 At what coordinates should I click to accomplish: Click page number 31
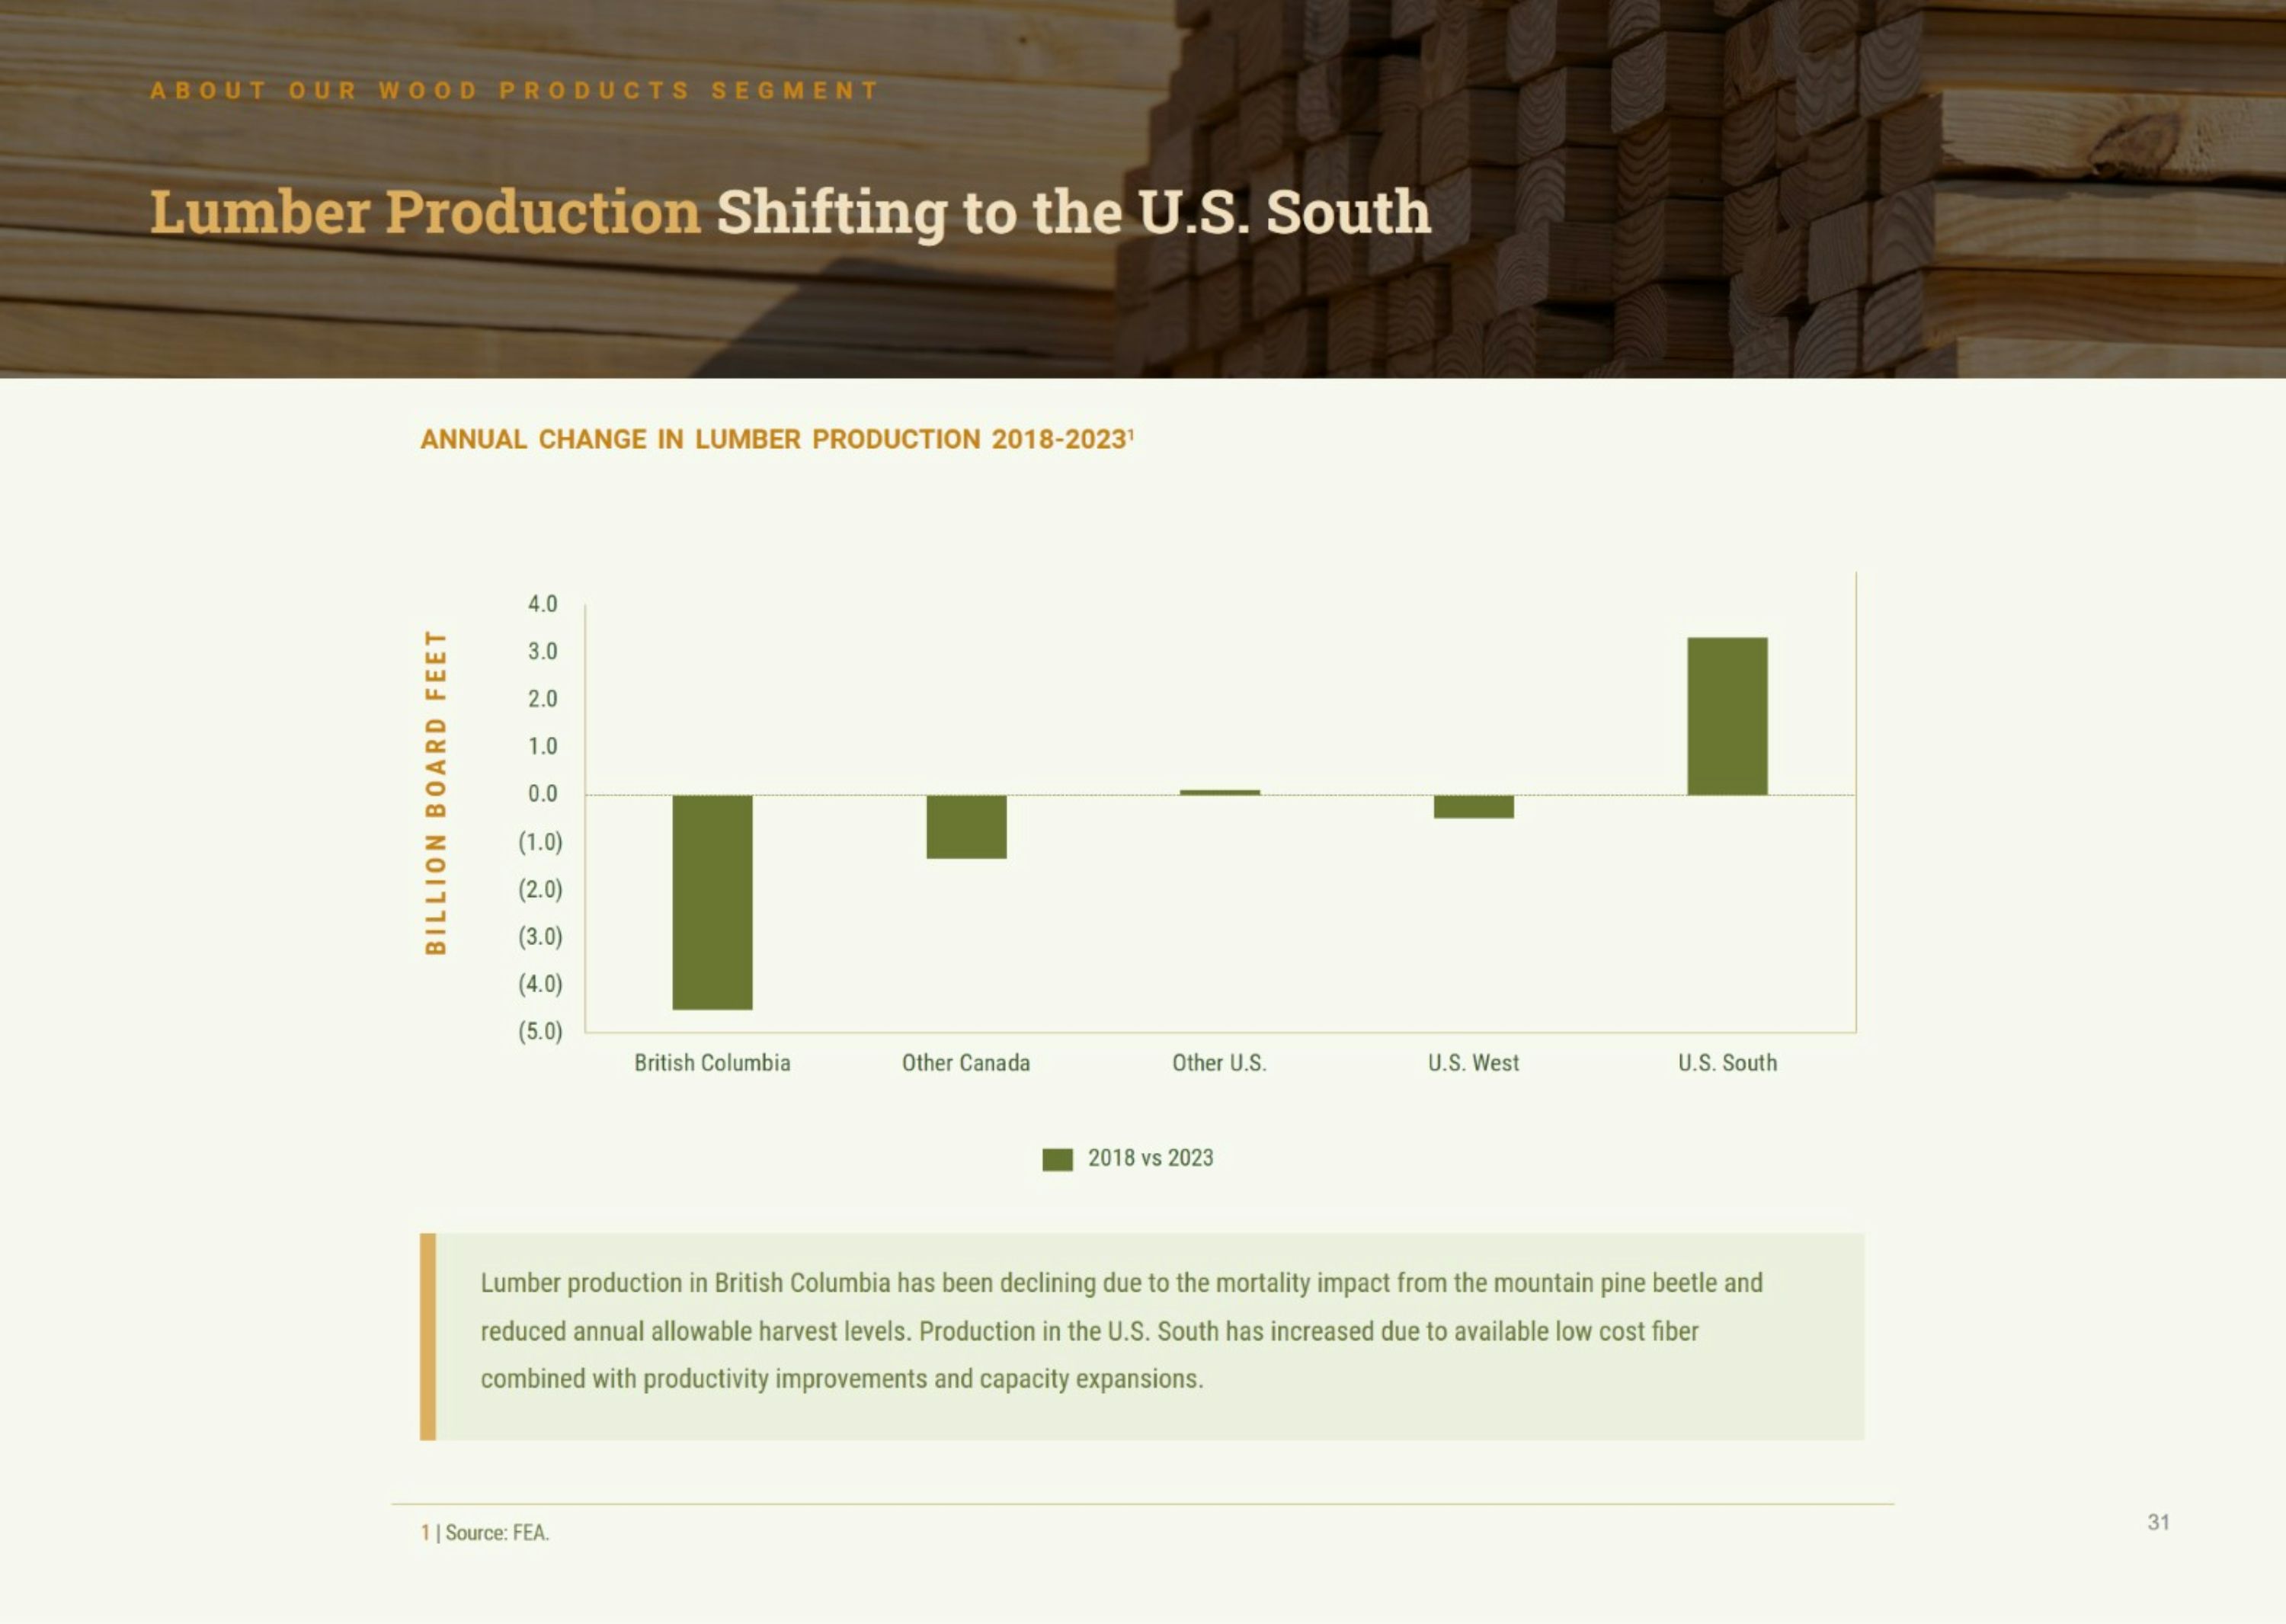(x=2158, y=1522)
